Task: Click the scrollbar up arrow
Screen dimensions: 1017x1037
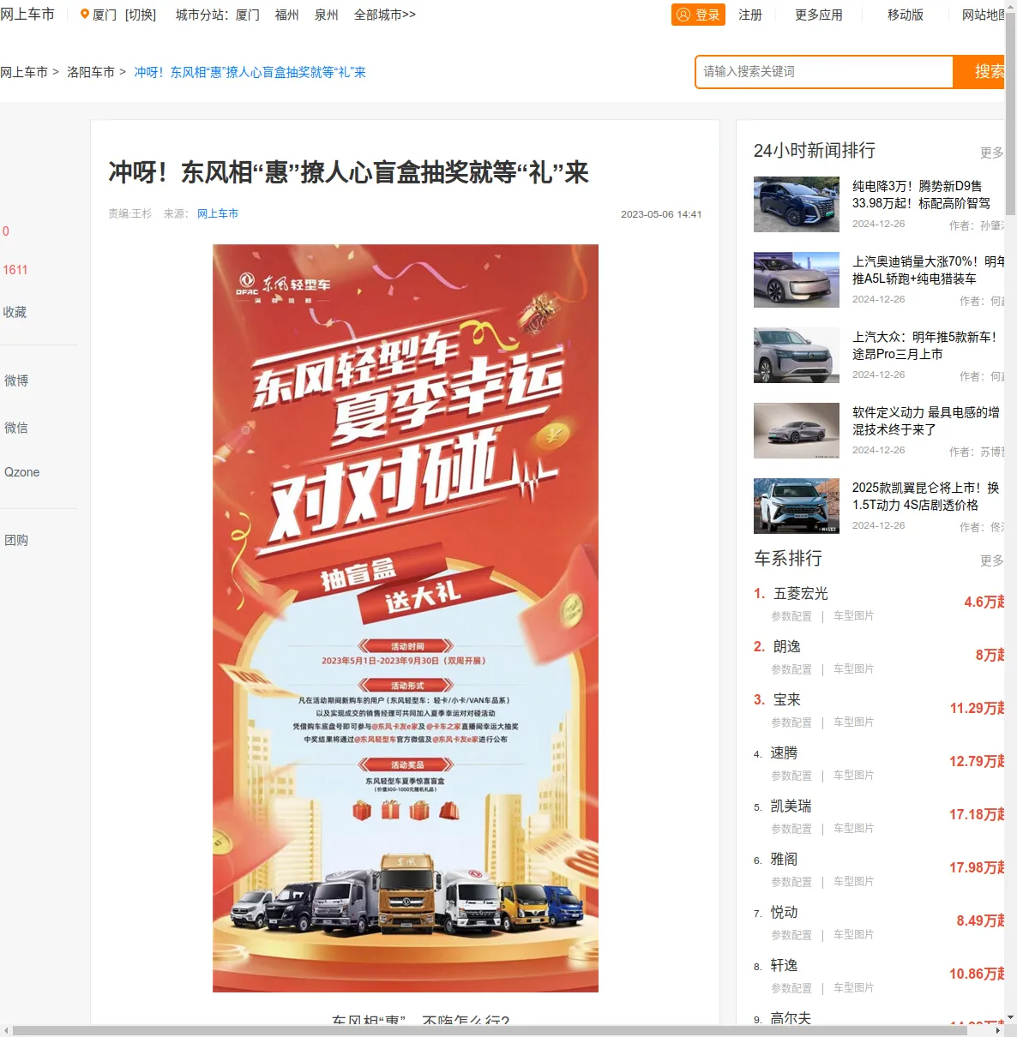Action: tap(1010, 6)
